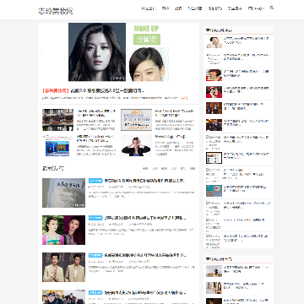Select the last filter tab beside the latest-posts heading

click(x=193, y=169)
